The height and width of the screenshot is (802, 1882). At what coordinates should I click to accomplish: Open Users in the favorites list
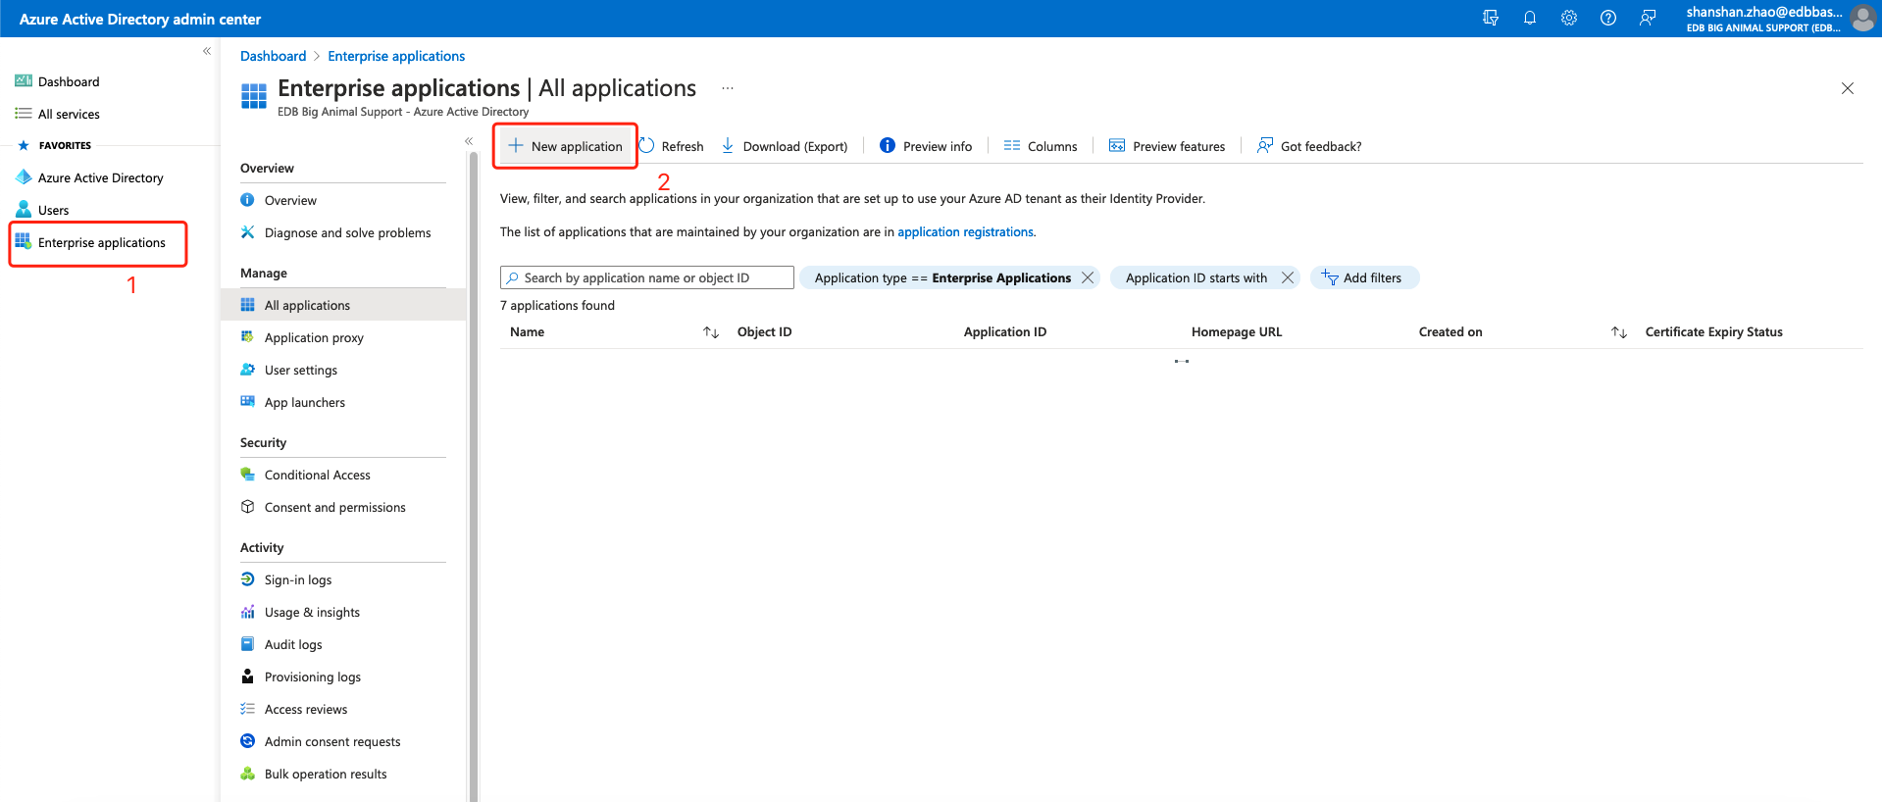42,210
